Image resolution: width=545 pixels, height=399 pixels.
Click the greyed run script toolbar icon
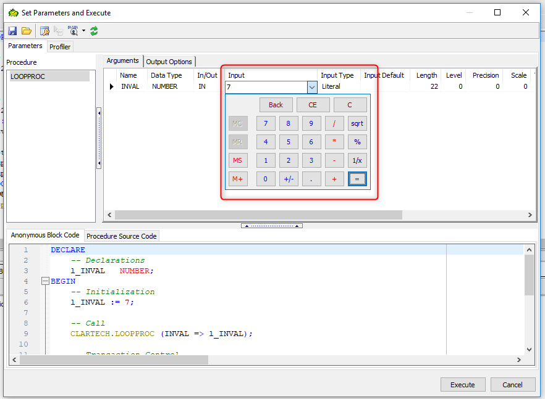58,31
